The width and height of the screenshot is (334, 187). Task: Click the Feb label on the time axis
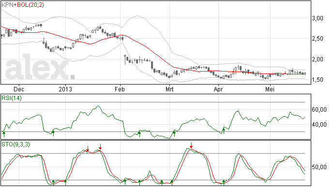pyautogui.click(x=120, y=89)
